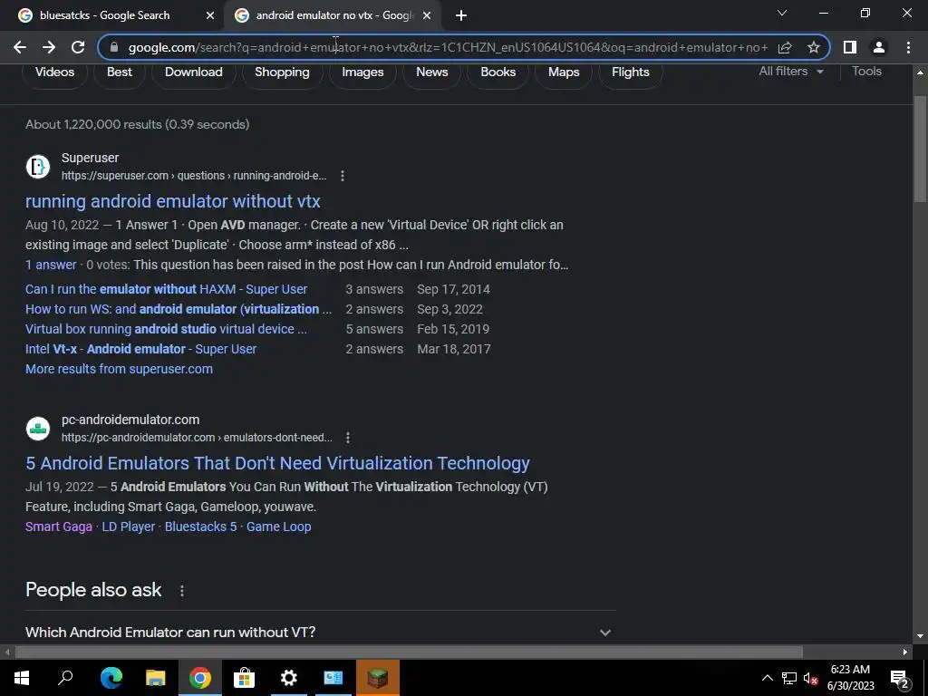Open more options for the pc-androidemulator.com result
This screenshot has width=928, height=696.
click(348, 438)
